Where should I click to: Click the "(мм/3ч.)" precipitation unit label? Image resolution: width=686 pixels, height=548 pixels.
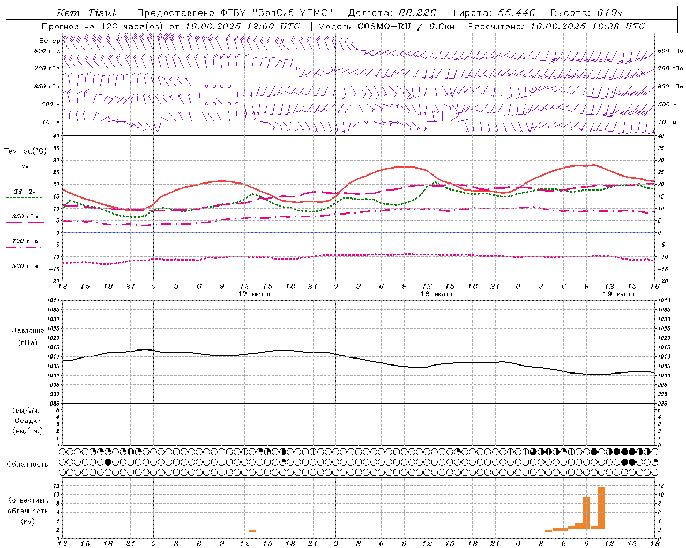(x=28, y=410)
